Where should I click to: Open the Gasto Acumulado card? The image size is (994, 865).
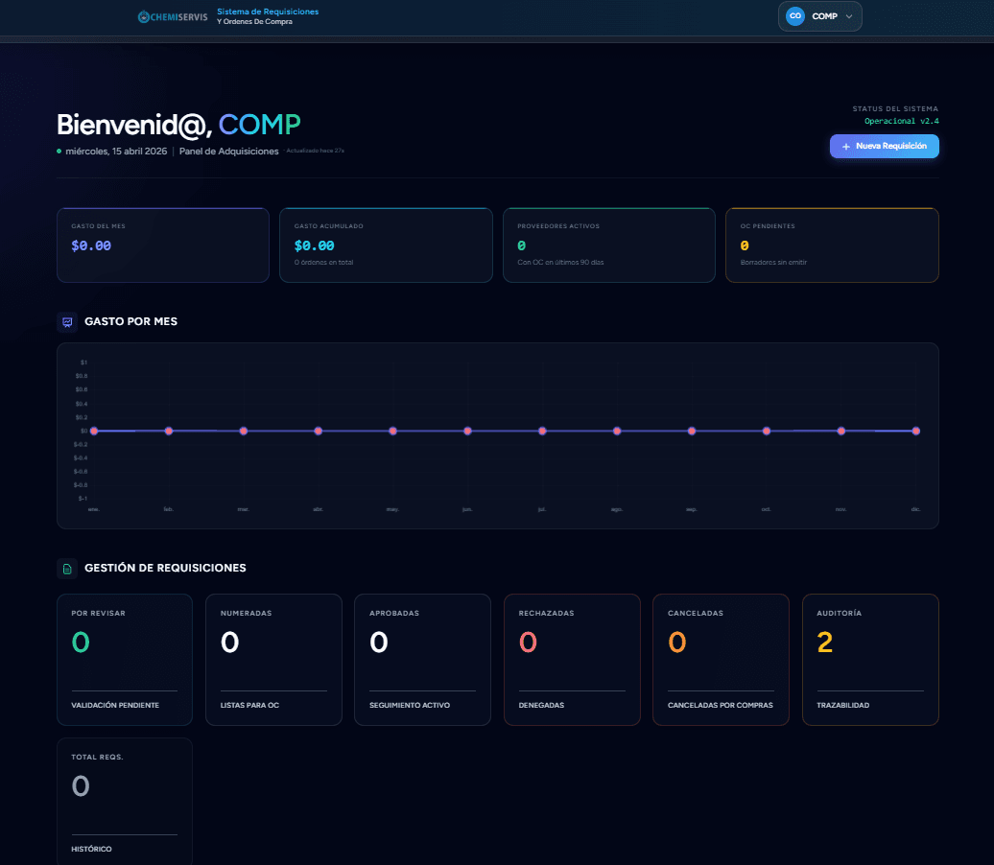(386, 245)
